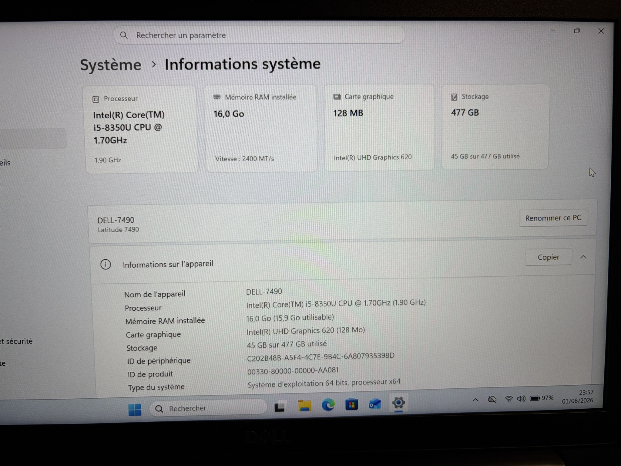Click the Renommer ce PC button
This screenshot has height=466, width=621.
553,218
